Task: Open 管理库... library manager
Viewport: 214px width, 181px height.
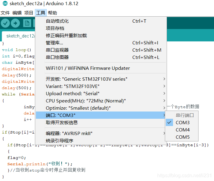Action: pyautogui.click(x=101, y=43)
